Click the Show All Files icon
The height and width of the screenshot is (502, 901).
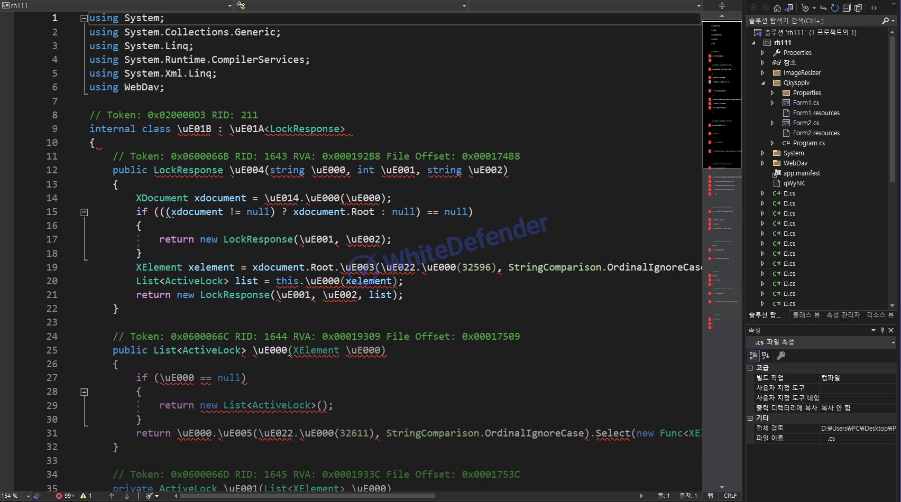[x=858, y=8]
